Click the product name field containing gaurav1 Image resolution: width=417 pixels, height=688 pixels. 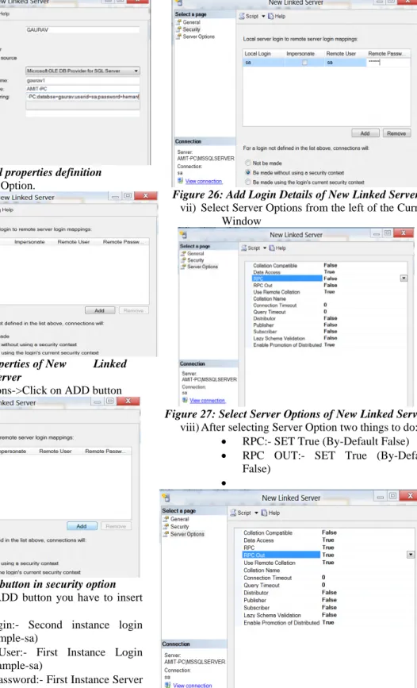click(x=82, y=81)
